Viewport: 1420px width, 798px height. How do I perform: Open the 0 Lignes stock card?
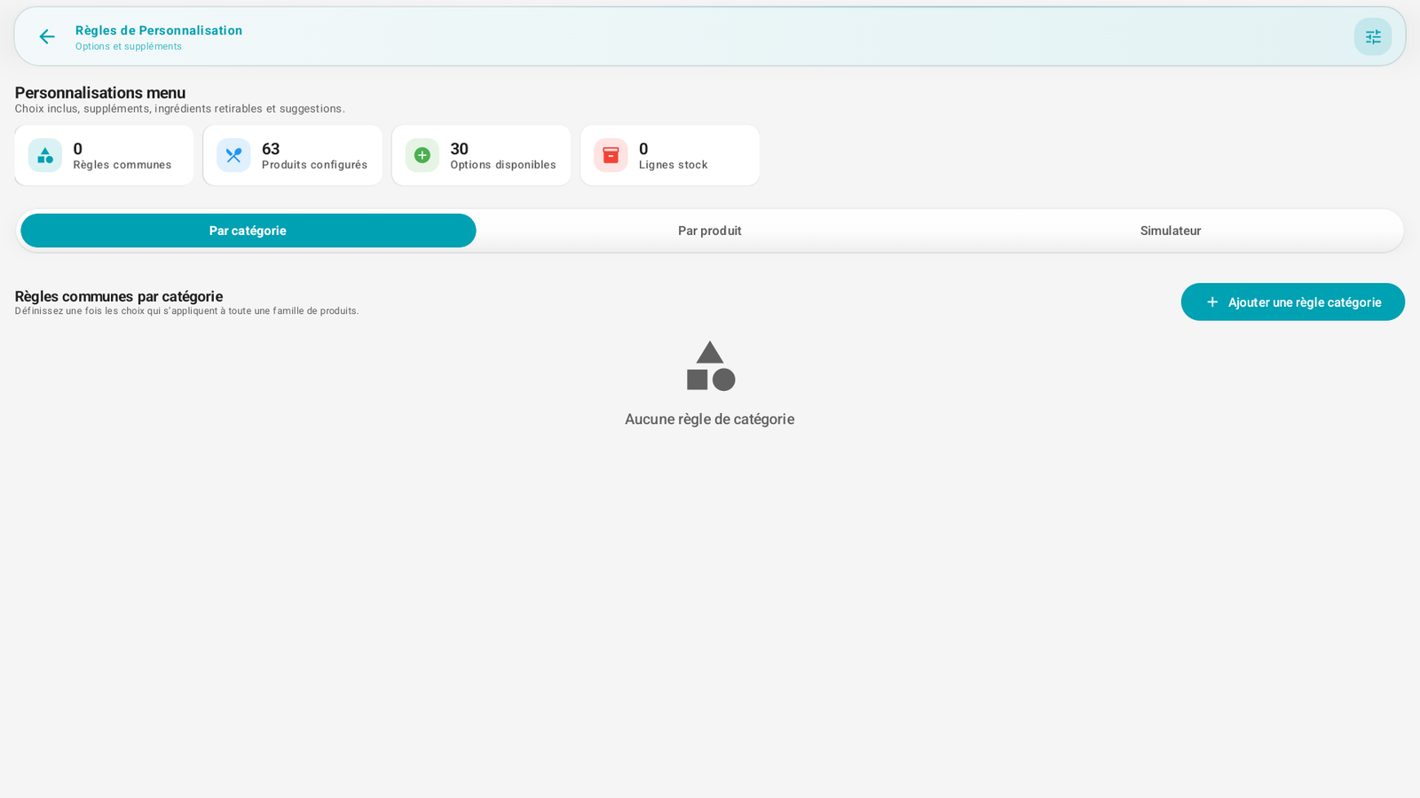coord(670,155)
